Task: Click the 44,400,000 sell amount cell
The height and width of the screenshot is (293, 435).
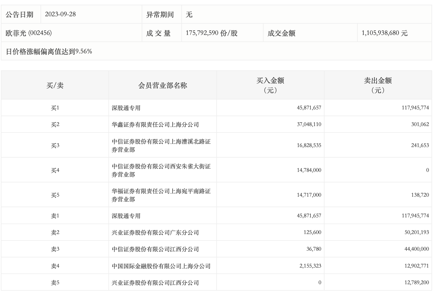Action: [417, 249]
